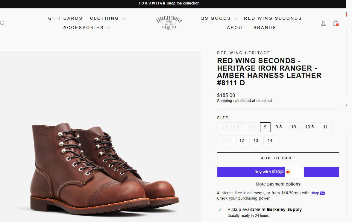Open the shopping cart icon

(336, 23)
